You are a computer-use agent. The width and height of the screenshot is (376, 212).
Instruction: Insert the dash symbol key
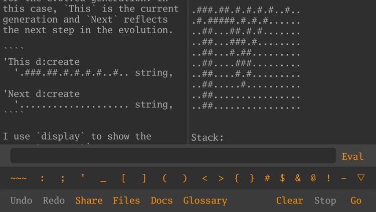click(344, 178)
